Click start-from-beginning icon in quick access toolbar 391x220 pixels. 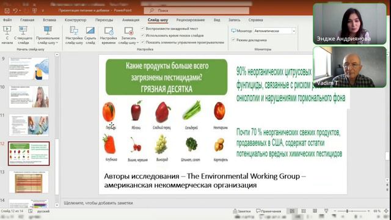tap(34, 11)
